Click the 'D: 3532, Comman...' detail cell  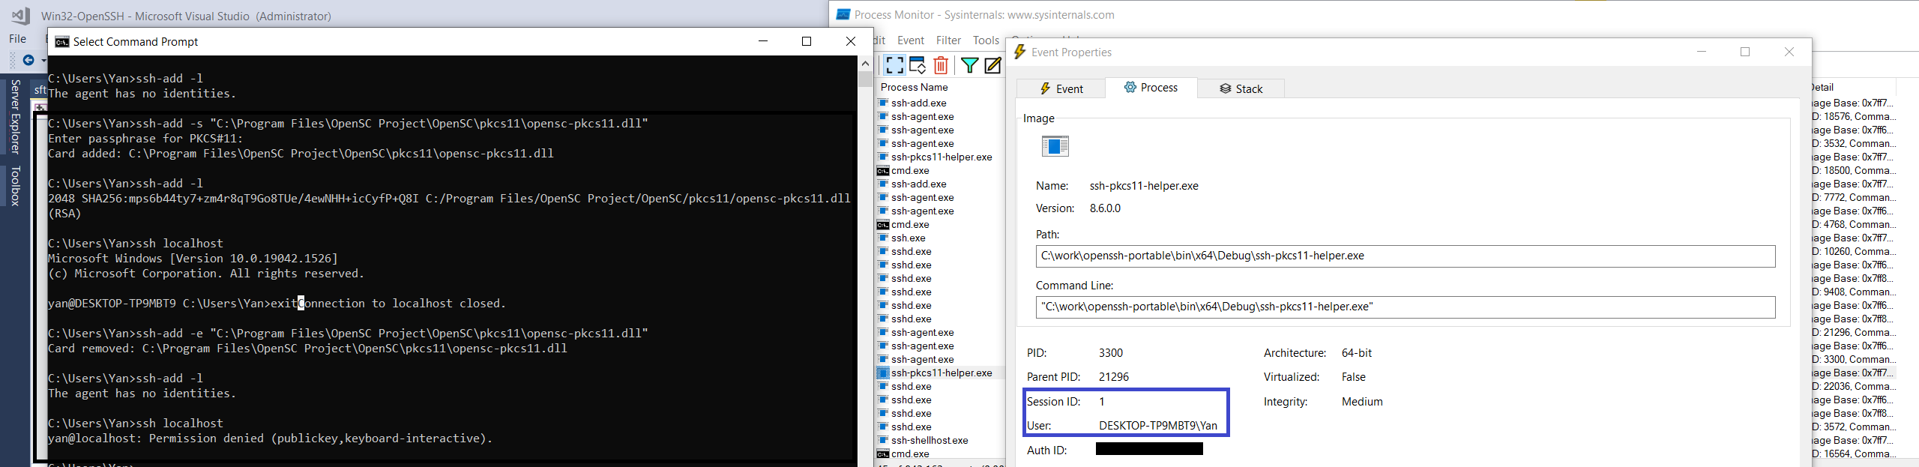(x=1854, y=143)
